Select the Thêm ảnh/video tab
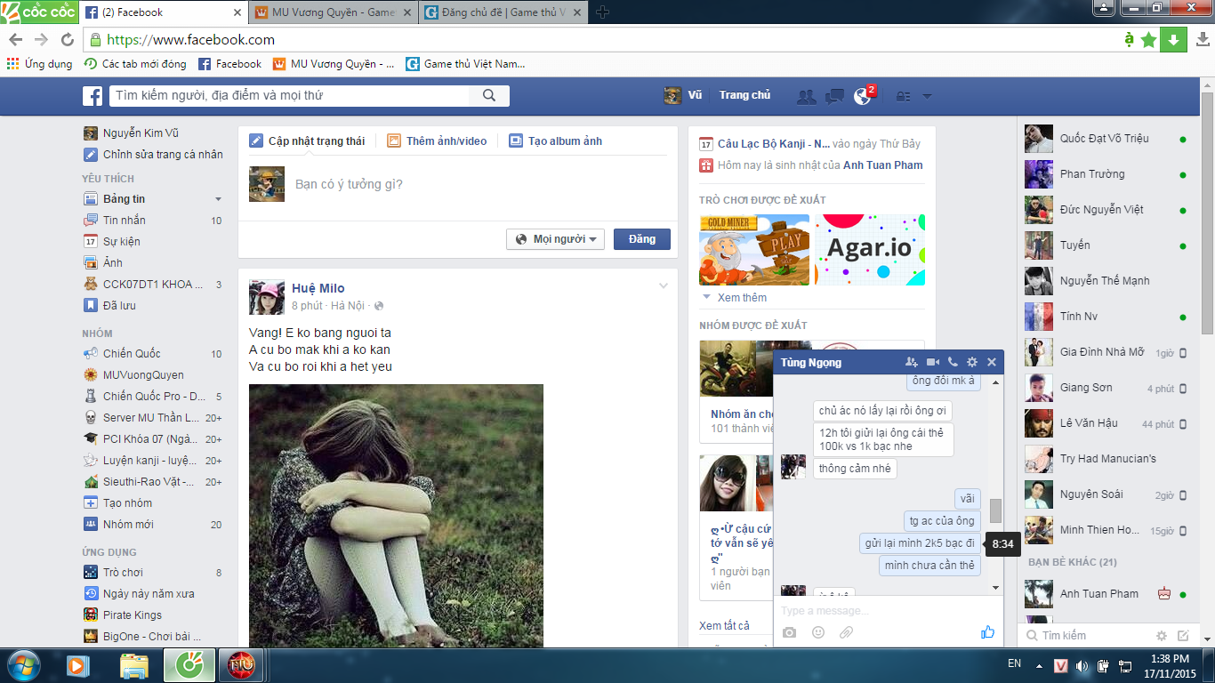 437,141
